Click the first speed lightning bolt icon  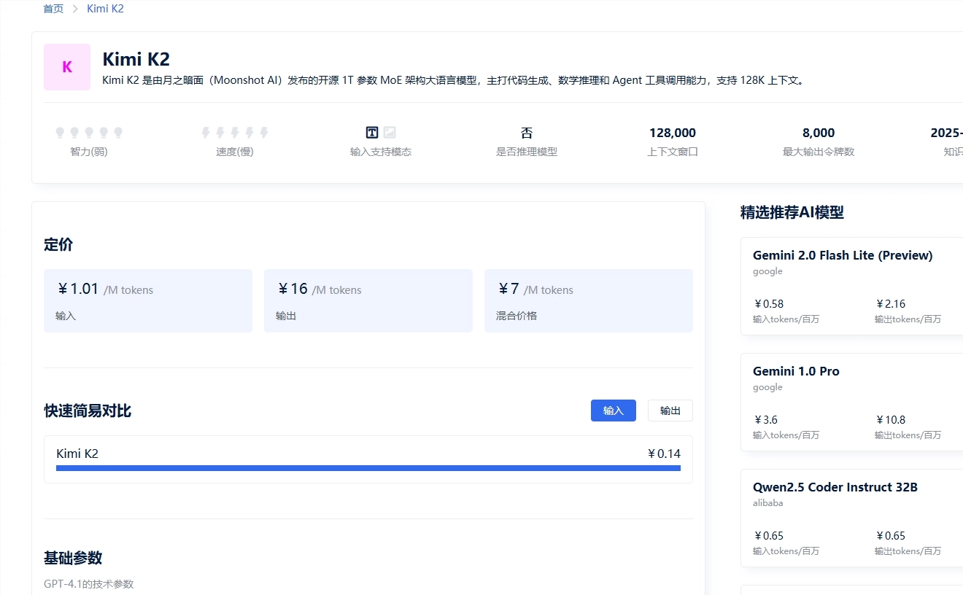[x=206, y=133]
